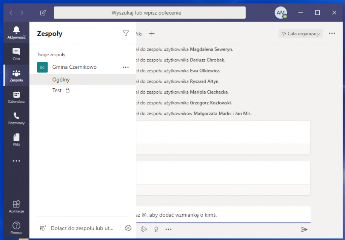Open Rozmowy calls section
This screenshot has height=240, width=345.
(x=16, y=119)
